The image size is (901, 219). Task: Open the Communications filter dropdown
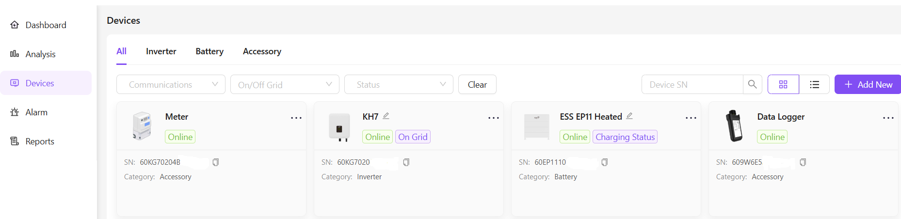[x=171, y=84]
